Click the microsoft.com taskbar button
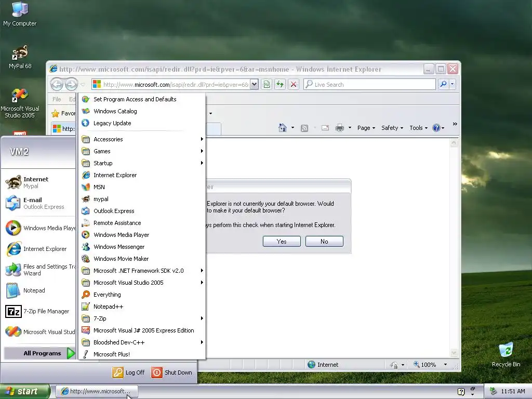Image resolution: width=532 pixels, height=399 pixels. click(x=97, y=391)
